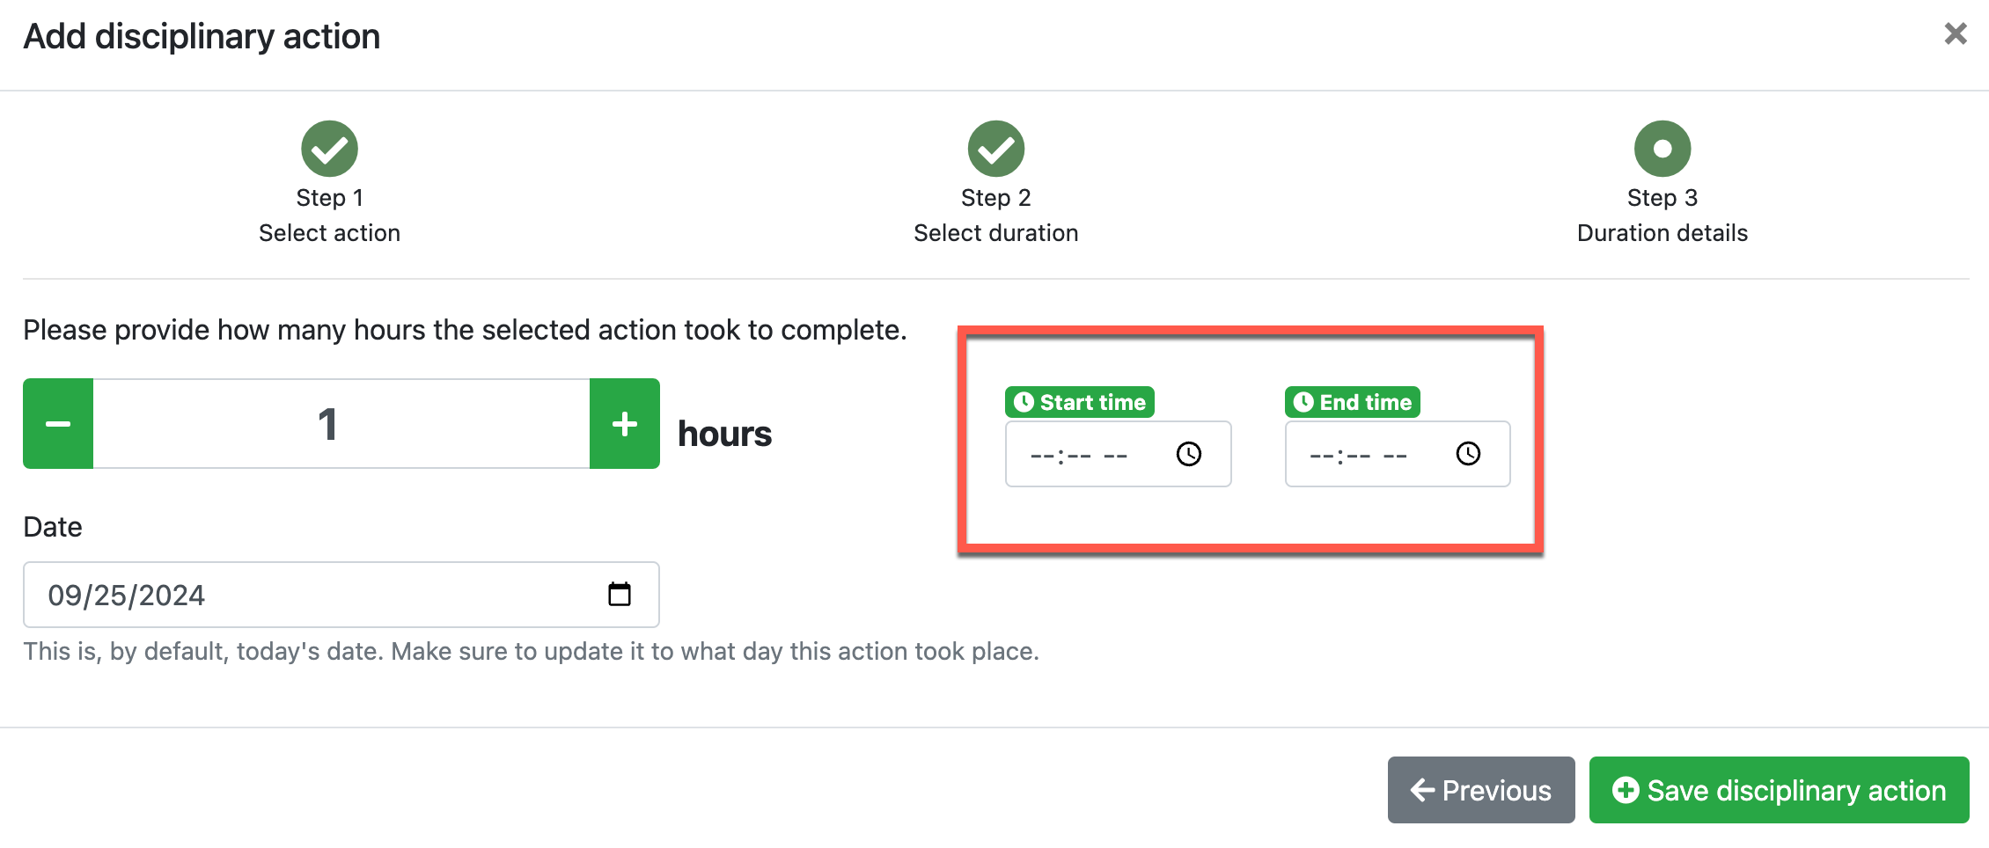Increase hours with the plus button
This screenshot has height=848, width=1989.
click(x=625, y=424)
